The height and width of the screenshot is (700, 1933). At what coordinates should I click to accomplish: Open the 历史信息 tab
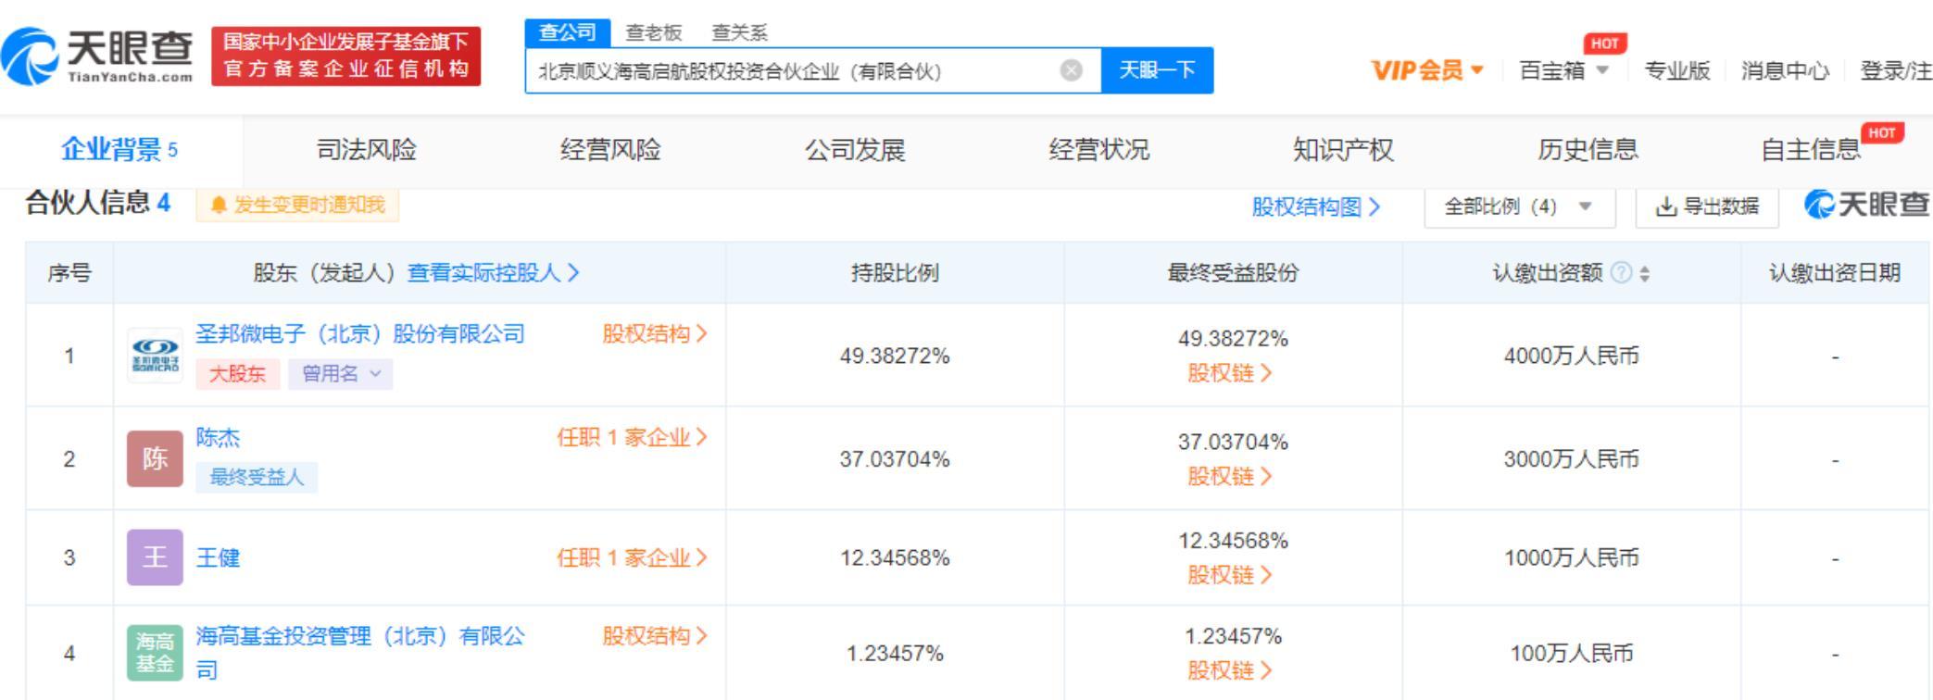1588,149
